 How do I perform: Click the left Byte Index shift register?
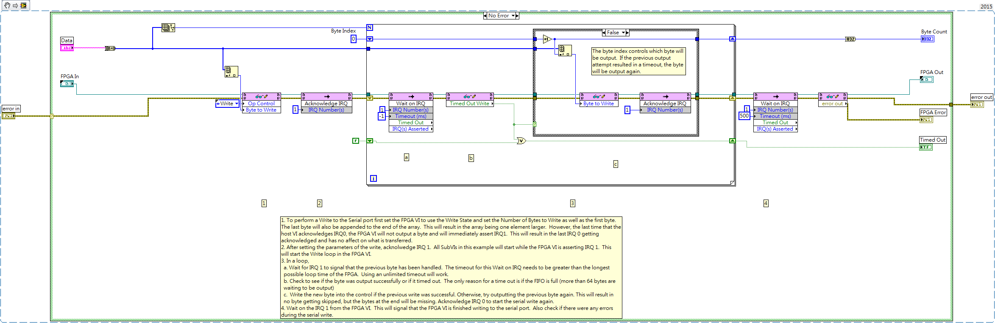370,39
